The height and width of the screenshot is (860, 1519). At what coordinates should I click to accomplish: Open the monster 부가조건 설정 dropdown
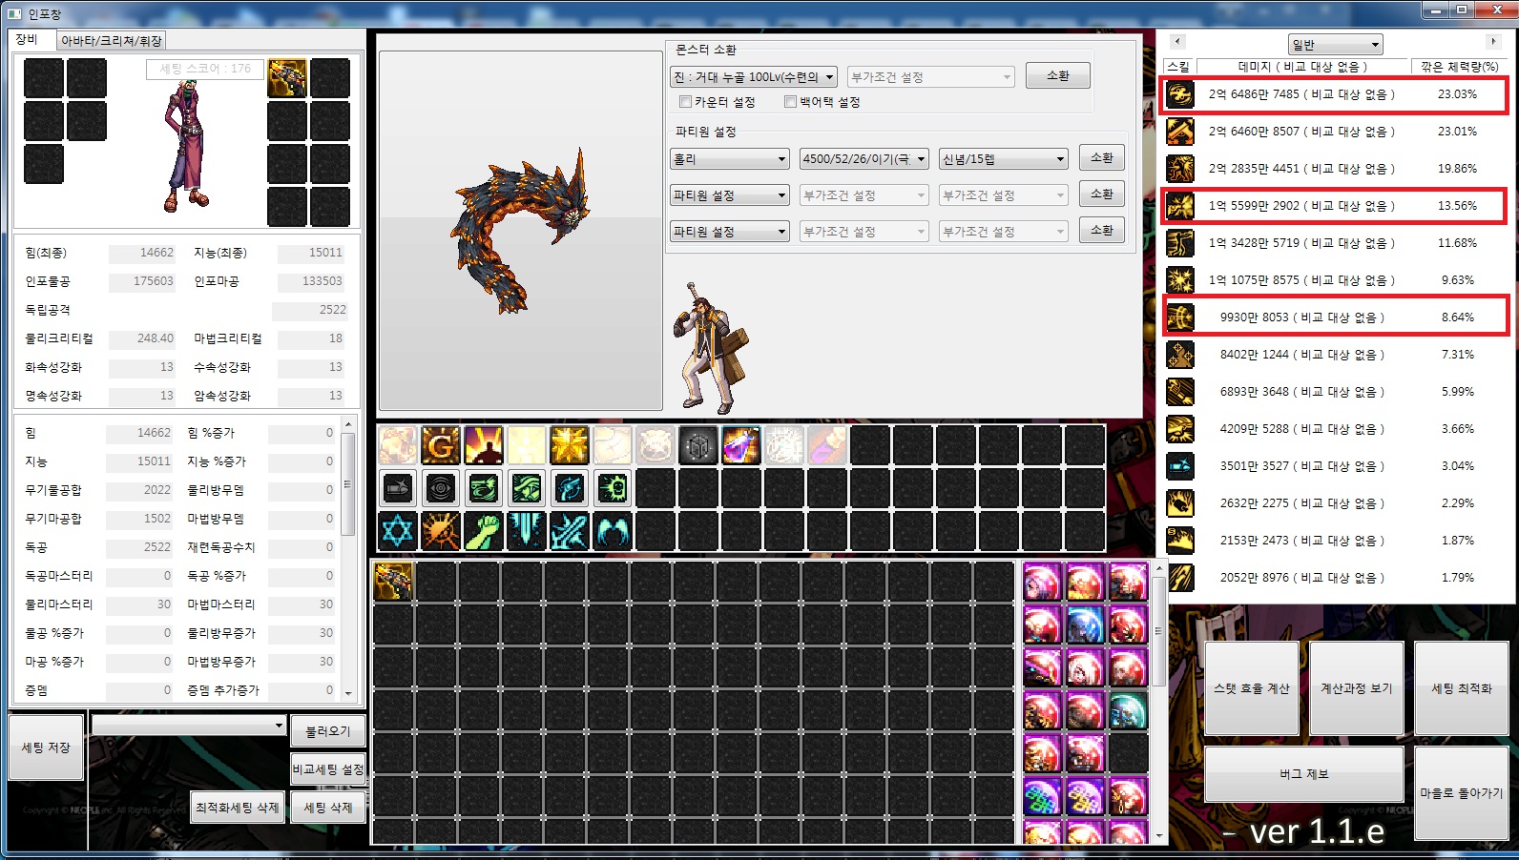[930, 77]
